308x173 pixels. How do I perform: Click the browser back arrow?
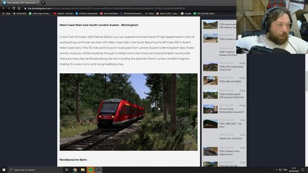pos(3,9)
